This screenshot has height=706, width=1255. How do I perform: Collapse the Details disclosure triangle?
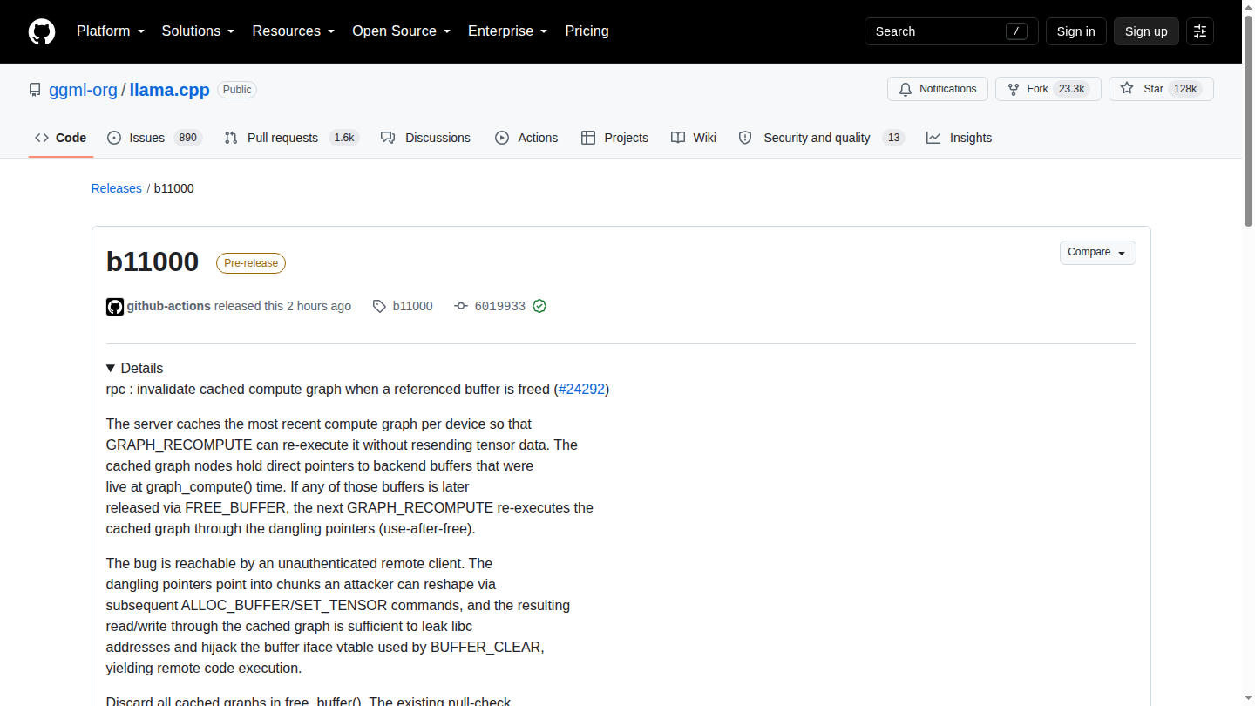tap(111, 368)
